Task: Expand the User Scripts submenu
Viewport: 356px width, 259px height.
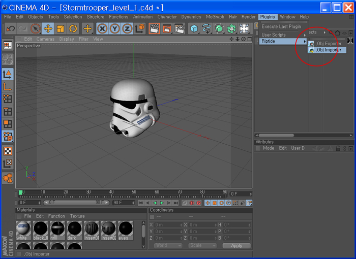Action: pyautogui.click(x=283, y=35)
